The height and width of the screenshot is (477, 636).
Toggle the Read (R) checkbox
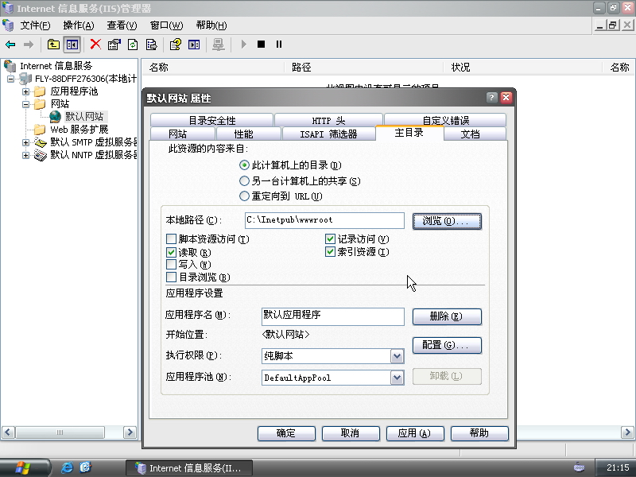171,253
